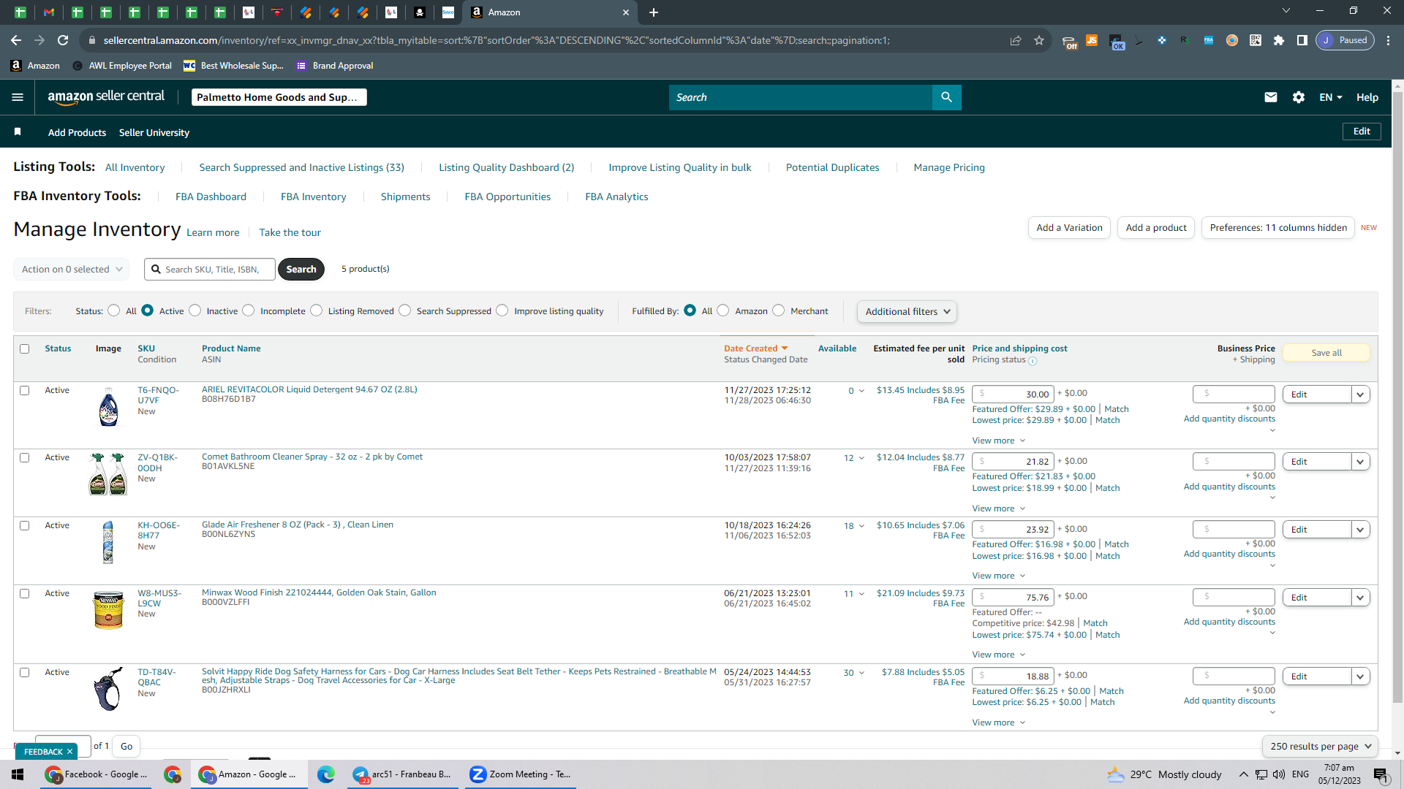Expand View more for Minwax Wood Finish
The height and width of the screenshot is (789, 1404).
click(998, 655)
